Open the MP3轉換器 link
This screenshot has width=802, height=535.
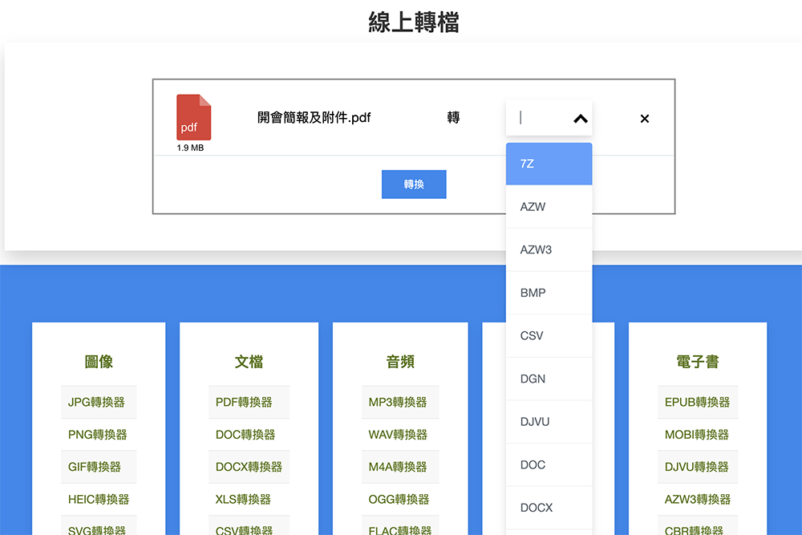click(399, 402)
